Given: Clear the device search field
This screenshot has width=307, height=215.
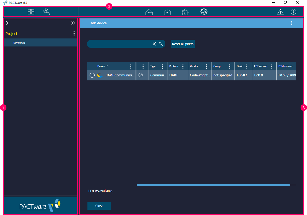Looking at the screenshot, I should (154, 44).
